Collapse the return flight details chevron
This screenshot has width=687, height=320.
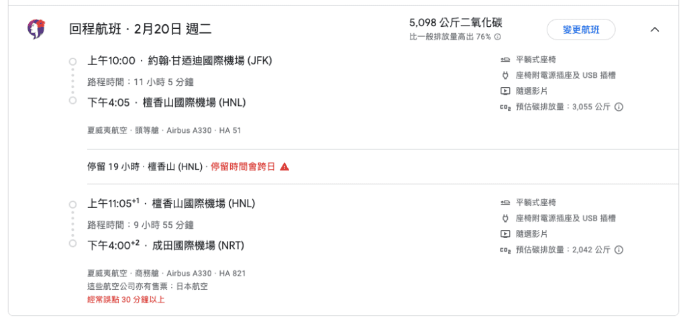click(x=655, y=30)
